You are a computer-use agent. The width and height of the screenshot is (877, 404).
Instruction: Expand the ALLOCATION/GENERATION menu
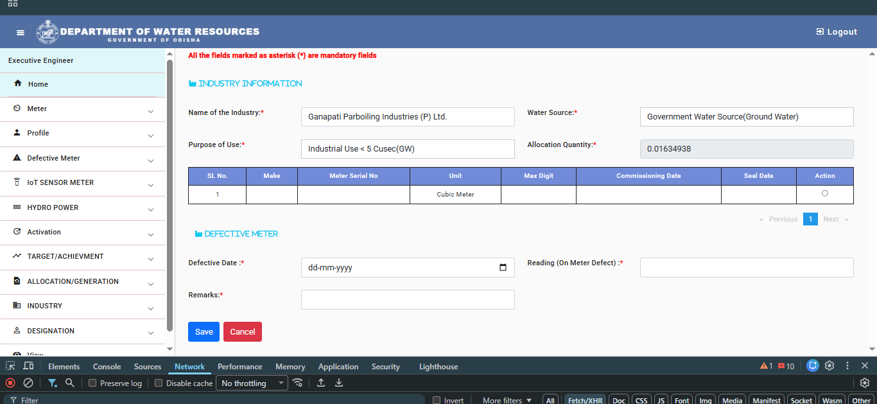[83, 281]
